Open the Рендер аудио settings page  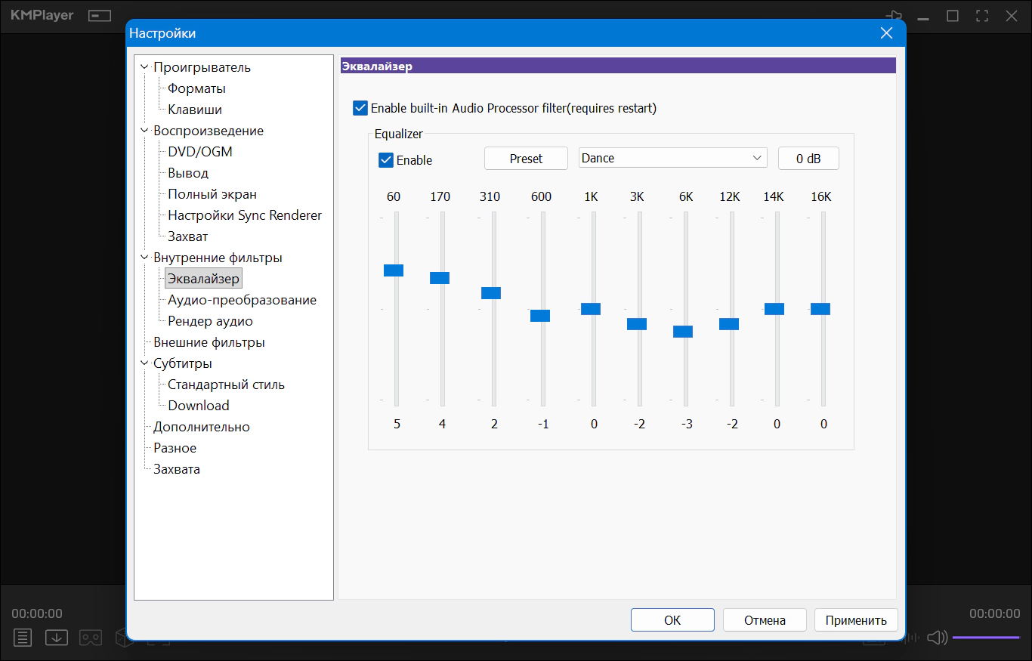point(210,321)
